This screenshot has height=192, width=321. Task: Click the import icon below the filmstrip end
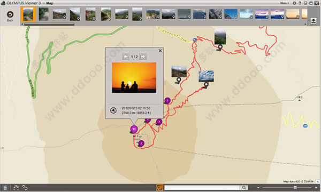click(313, 21)
